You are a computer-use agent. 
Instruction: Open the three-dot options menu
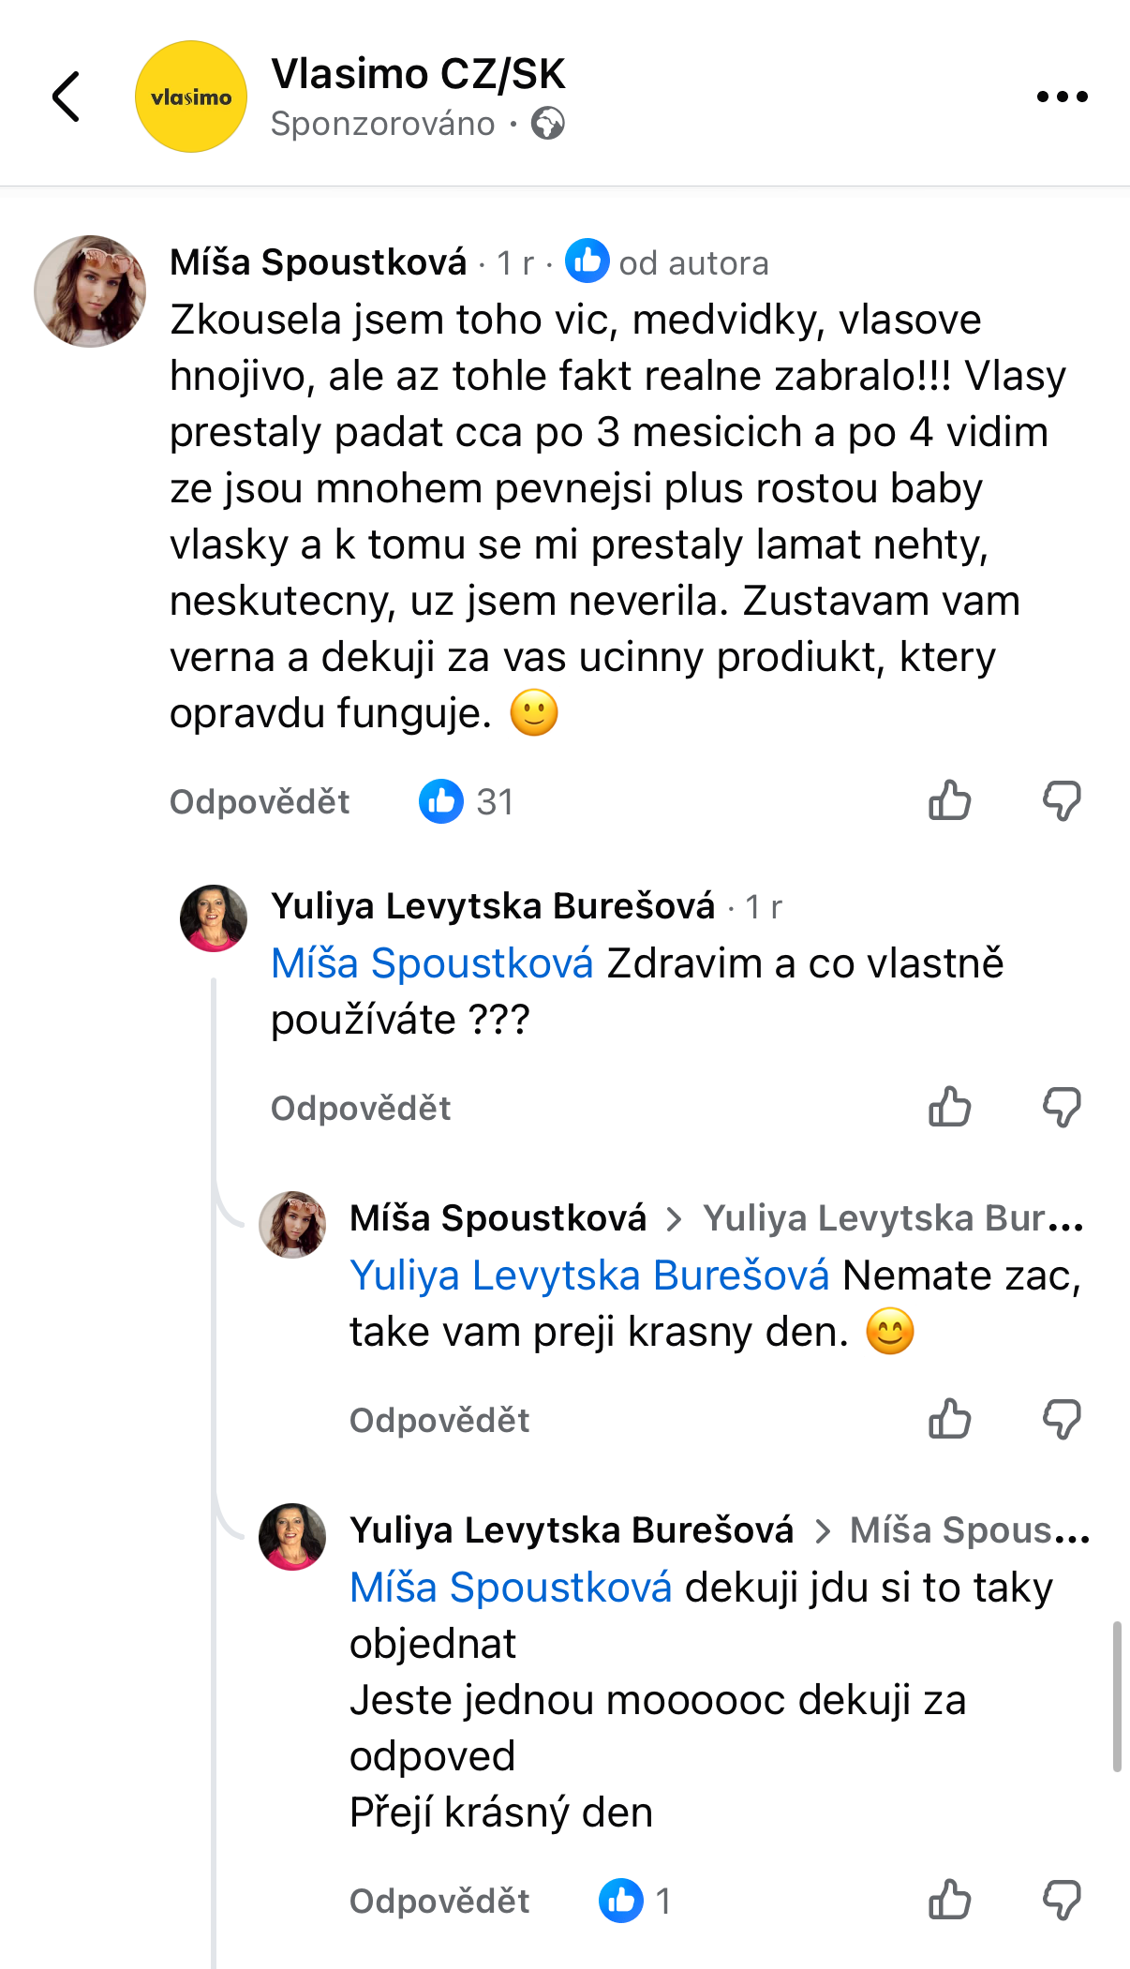tap(1062, 97)
